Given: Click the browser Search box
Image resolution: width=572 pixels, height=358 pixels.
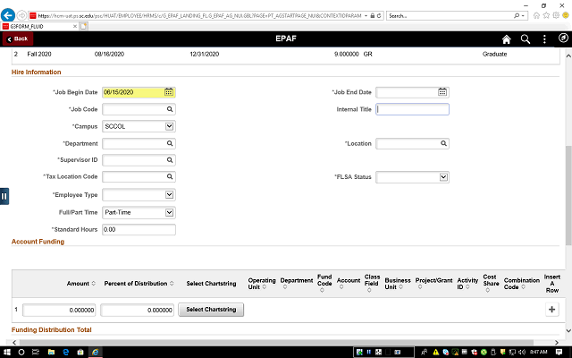Looking at the screenshot, I should (450, 16).
